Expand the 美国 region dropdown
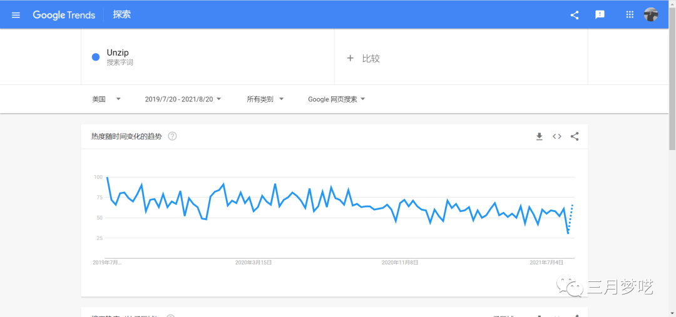676x317 pixels. (106, 99)
